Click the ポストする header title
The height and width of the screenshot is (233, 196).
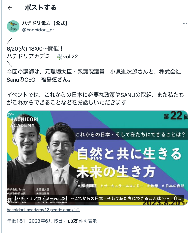coord(40,8)
